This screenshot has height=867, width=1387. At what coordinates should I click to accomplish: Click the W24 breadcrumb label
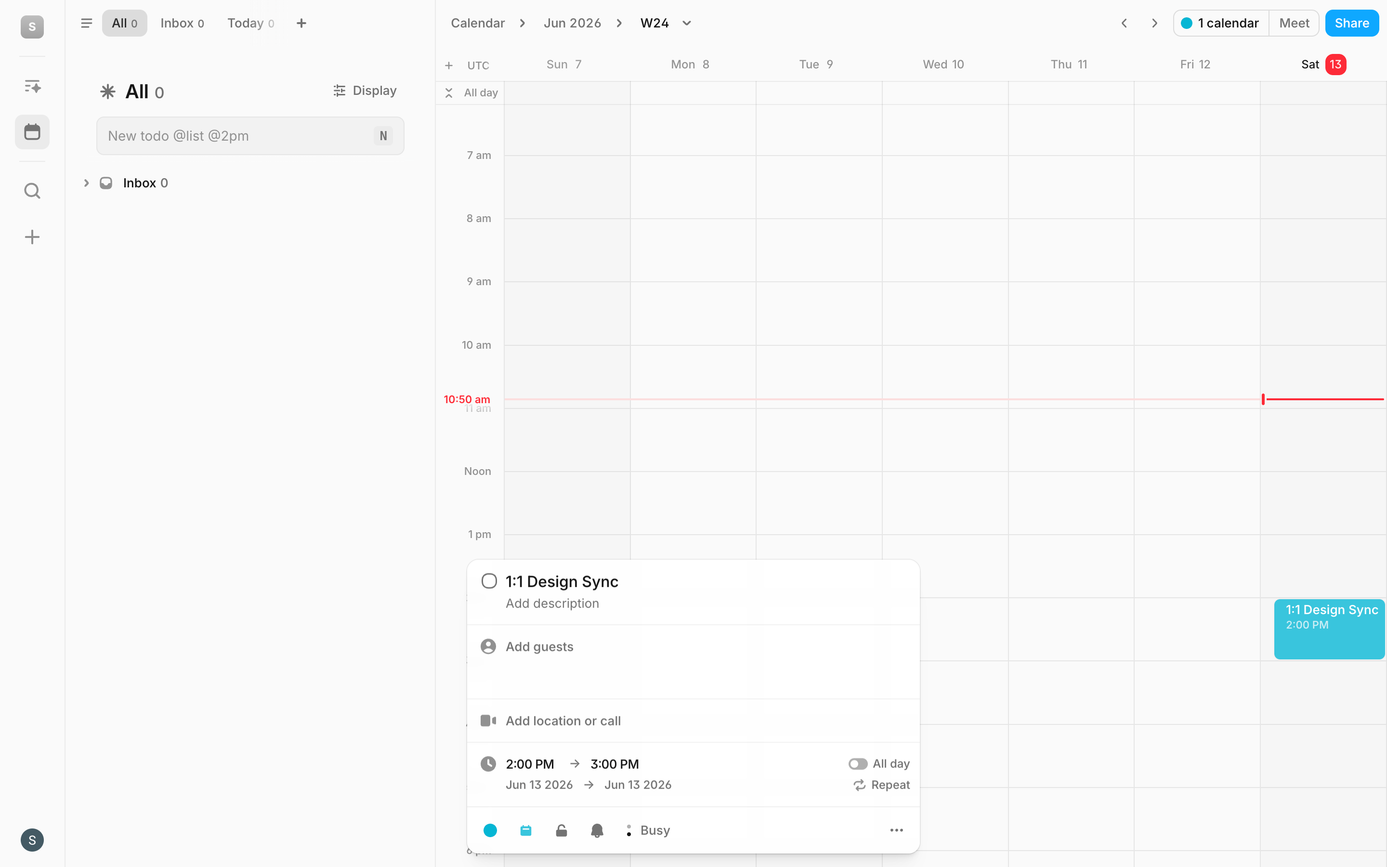654,23
